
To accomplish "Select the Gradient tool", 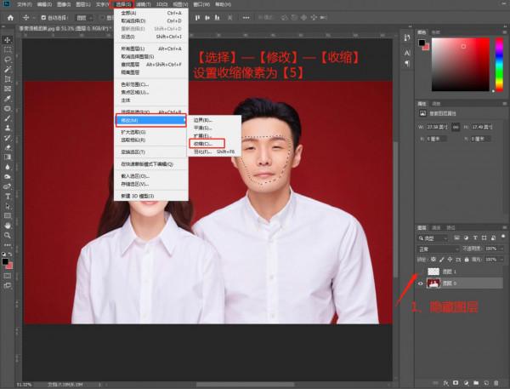I will [x=7, y=157].
